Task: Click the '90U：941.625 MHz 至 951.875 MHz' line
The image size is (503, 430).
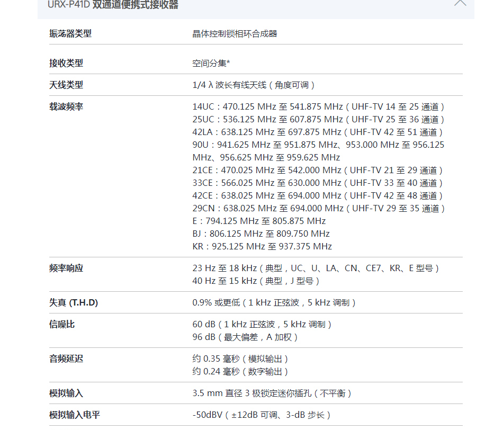Action: (x=318, y=145)
